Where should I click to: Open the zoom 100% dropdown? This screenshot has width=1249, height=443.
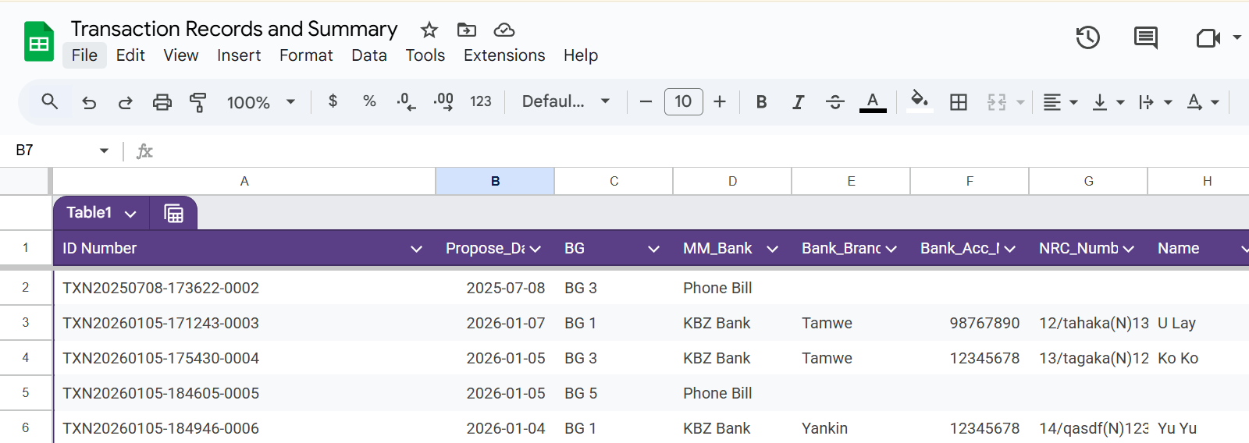pos(261,102)
